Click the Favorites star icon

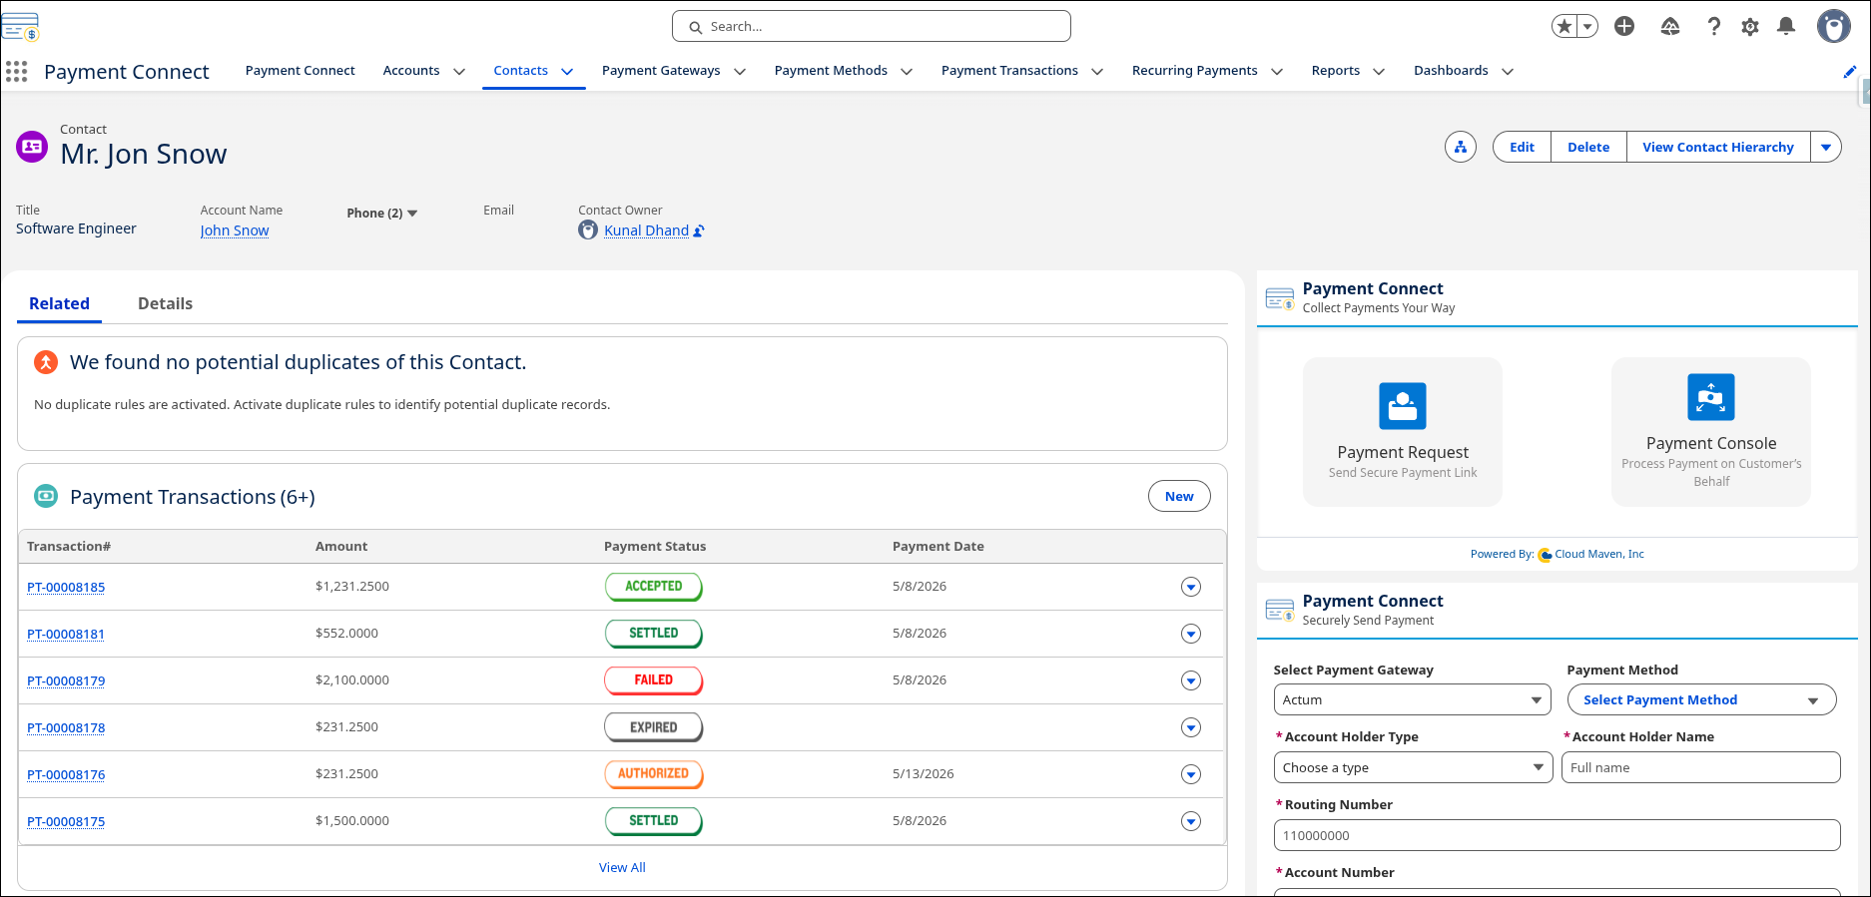[1564, 27]
